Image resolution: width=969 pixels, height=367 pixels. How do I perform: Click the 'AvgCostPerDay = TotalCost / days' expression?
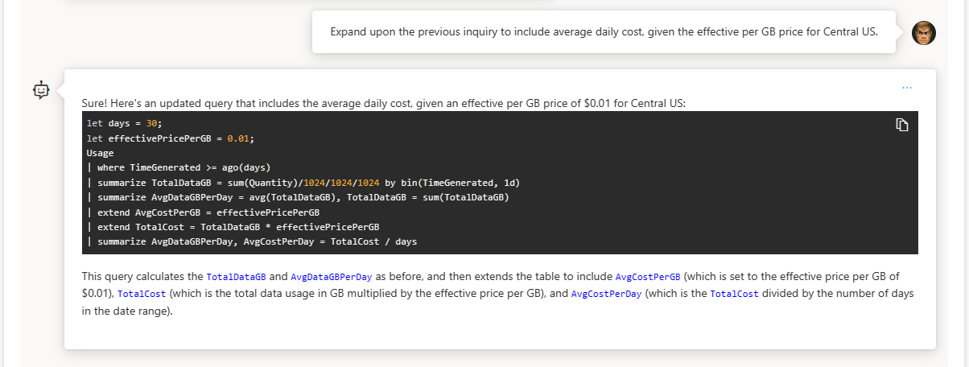click(330, 241)
